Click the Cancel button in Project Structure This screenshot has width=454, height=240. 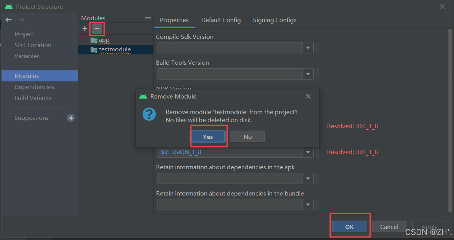[x=389, y=227]
